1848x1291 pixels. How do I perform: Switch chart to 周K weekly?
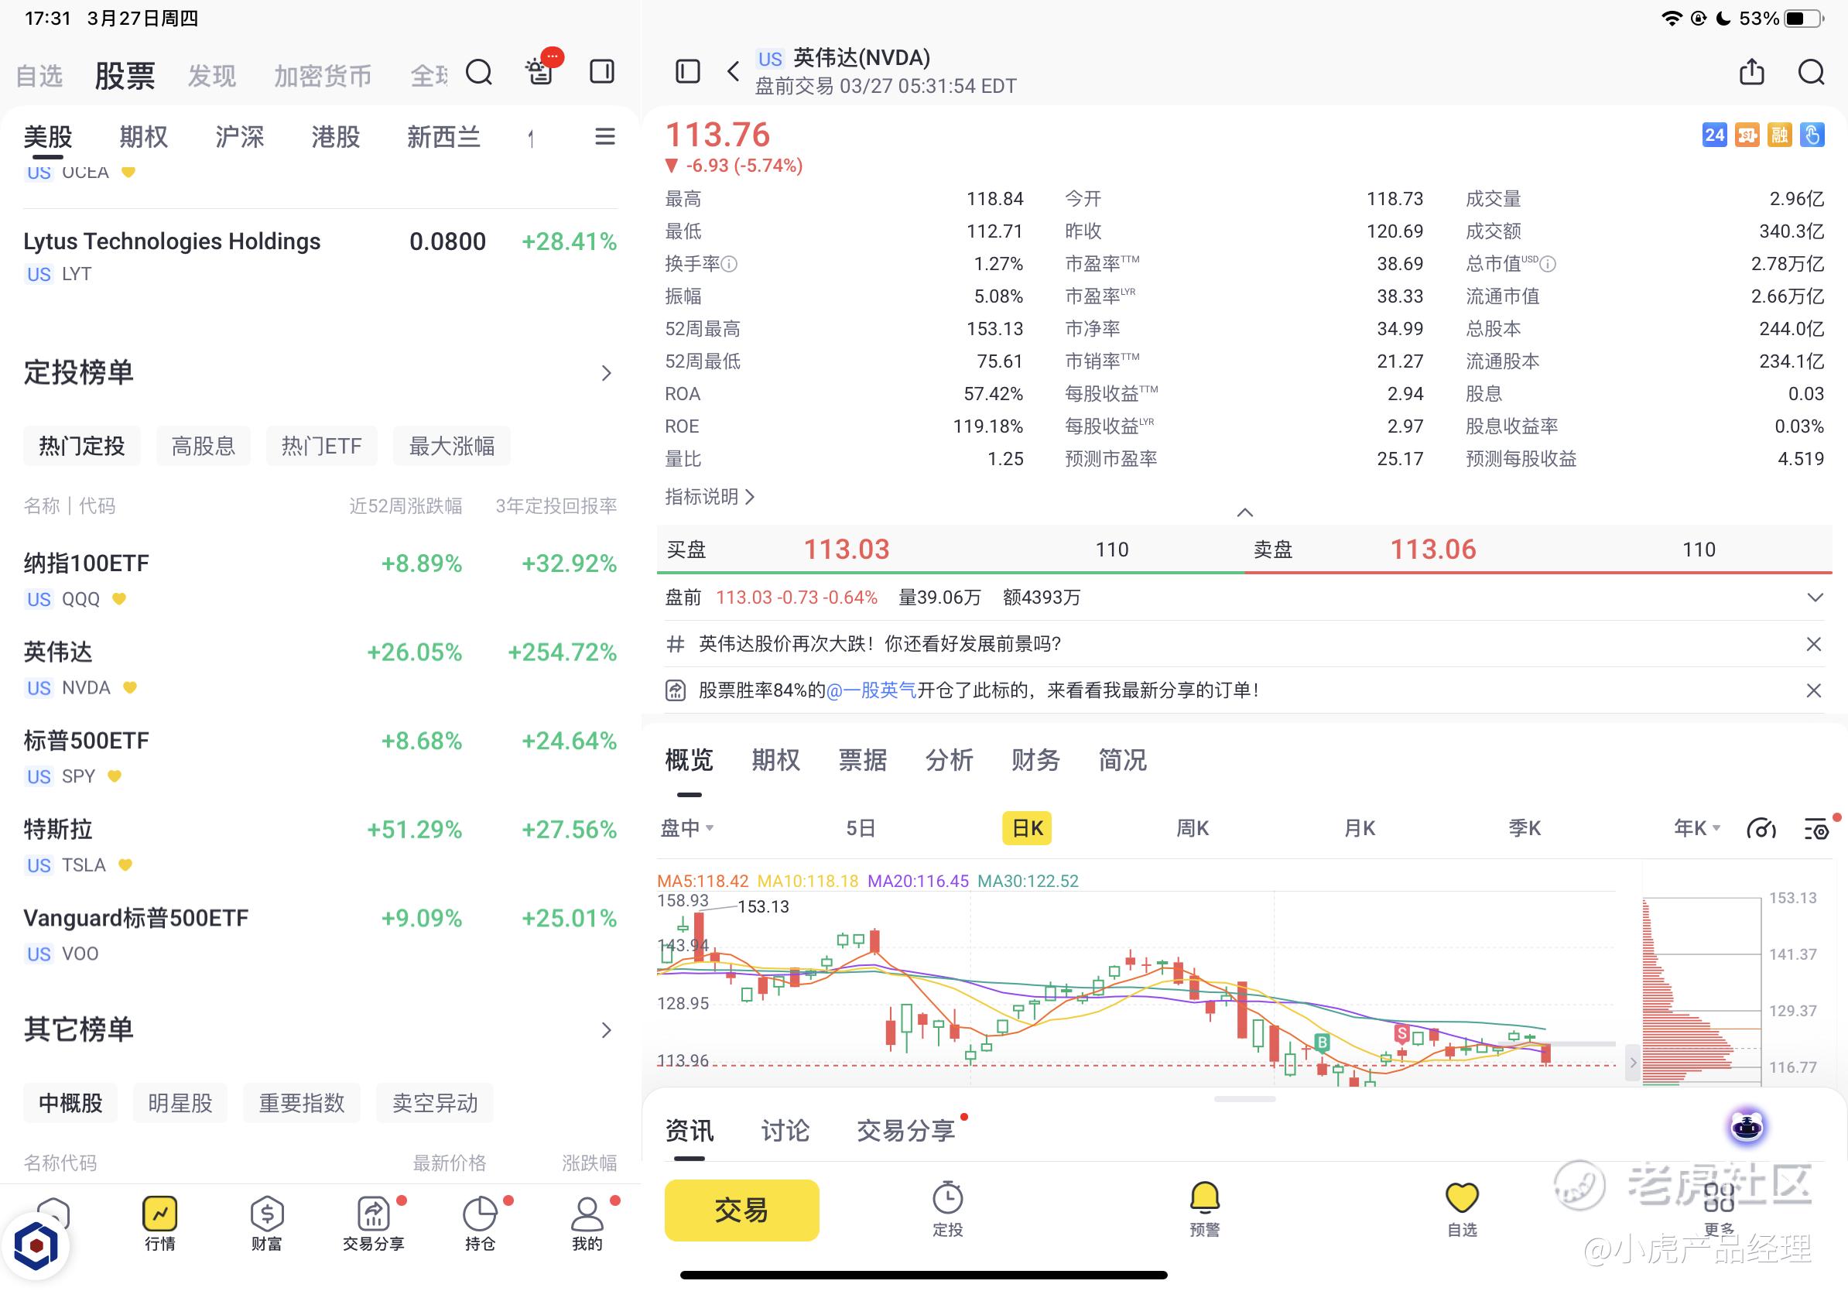(1193, 828)
